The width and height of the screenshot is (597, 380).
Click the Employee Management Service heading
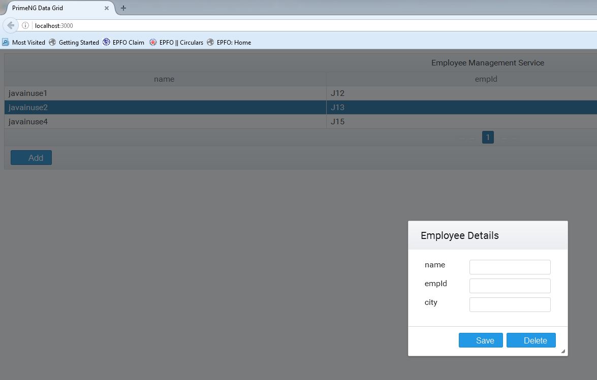488,63
